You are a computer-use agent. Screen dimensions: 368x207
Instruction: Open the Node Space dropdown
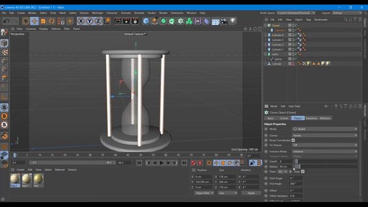(296, 13)
